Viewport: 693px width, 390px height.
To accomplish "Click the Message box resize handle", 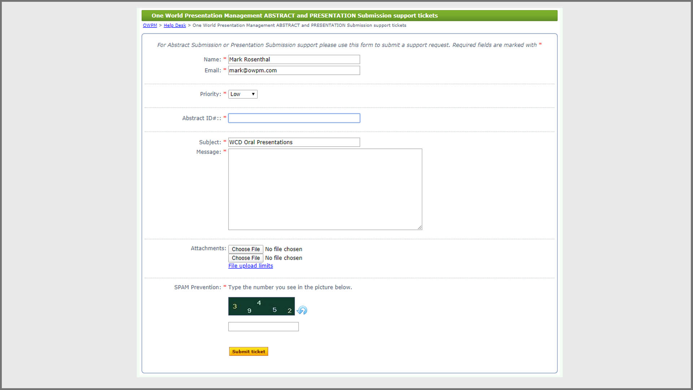I will [x=419, y=227].
